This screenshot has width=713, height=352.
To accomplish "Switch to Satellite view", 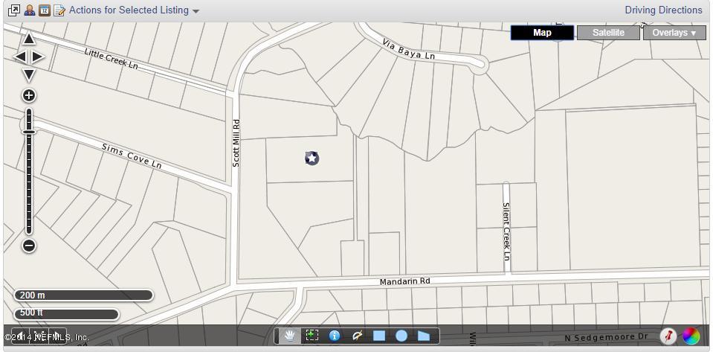I will 608,33.
